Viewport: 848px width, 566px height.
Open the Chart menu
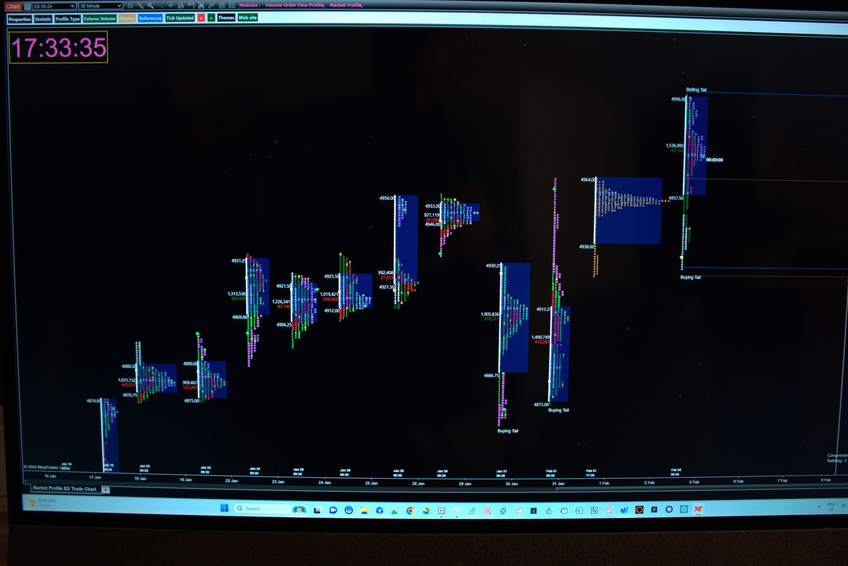(13, 6)
